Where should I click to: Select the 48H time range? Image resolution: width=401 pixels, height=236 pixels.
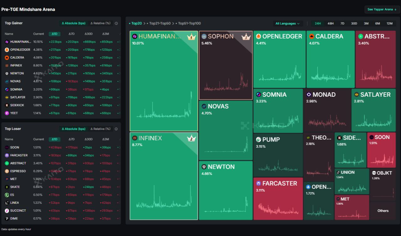coord(331,23)
